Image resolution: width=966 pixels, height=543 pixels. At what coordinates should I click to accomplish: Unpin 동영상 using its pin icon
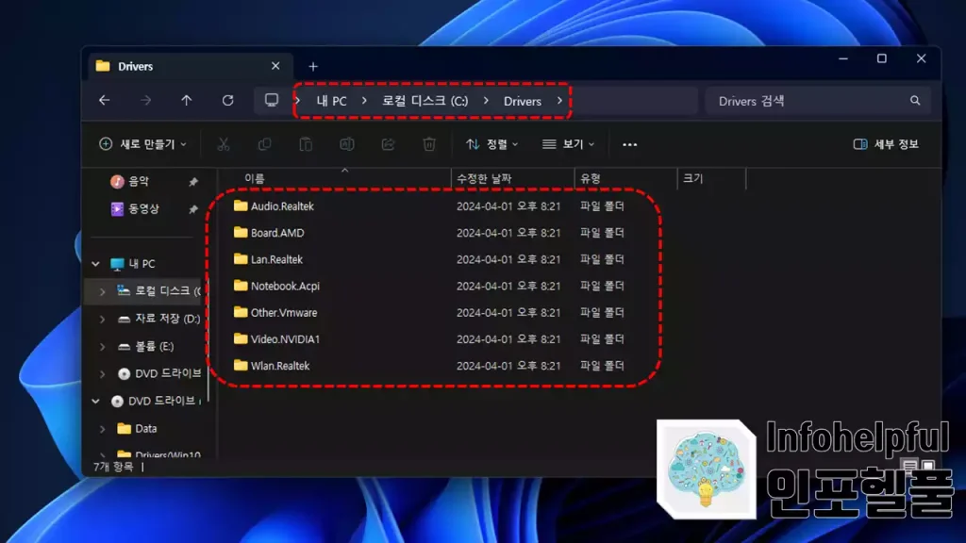point(192,209)
